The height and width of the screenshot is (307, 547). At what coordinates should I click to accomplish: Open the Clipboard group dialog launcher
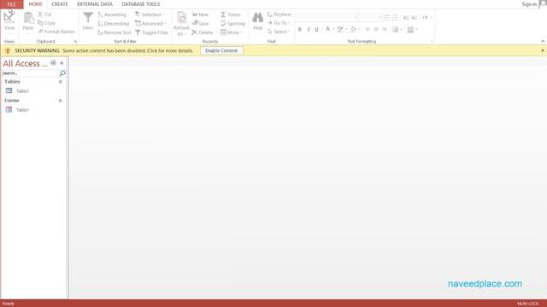pyautogui.click(x=75, y=42)
